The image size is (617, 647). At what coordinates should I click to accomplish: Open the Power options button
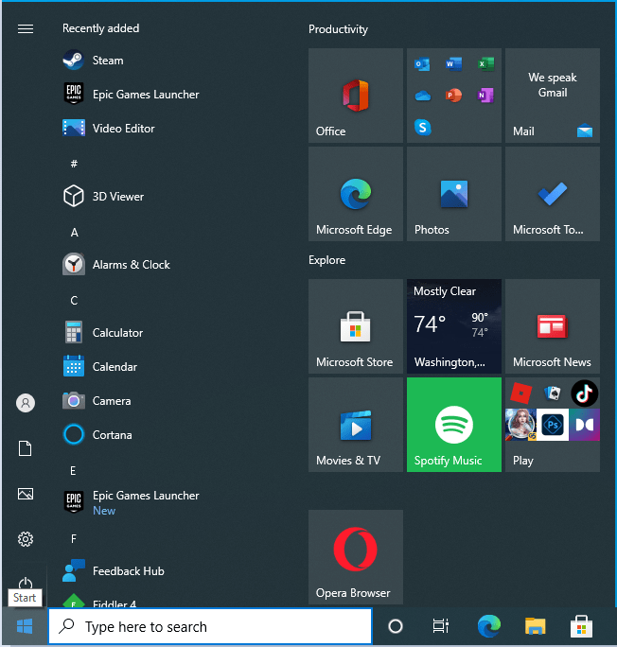pos(26,584)
